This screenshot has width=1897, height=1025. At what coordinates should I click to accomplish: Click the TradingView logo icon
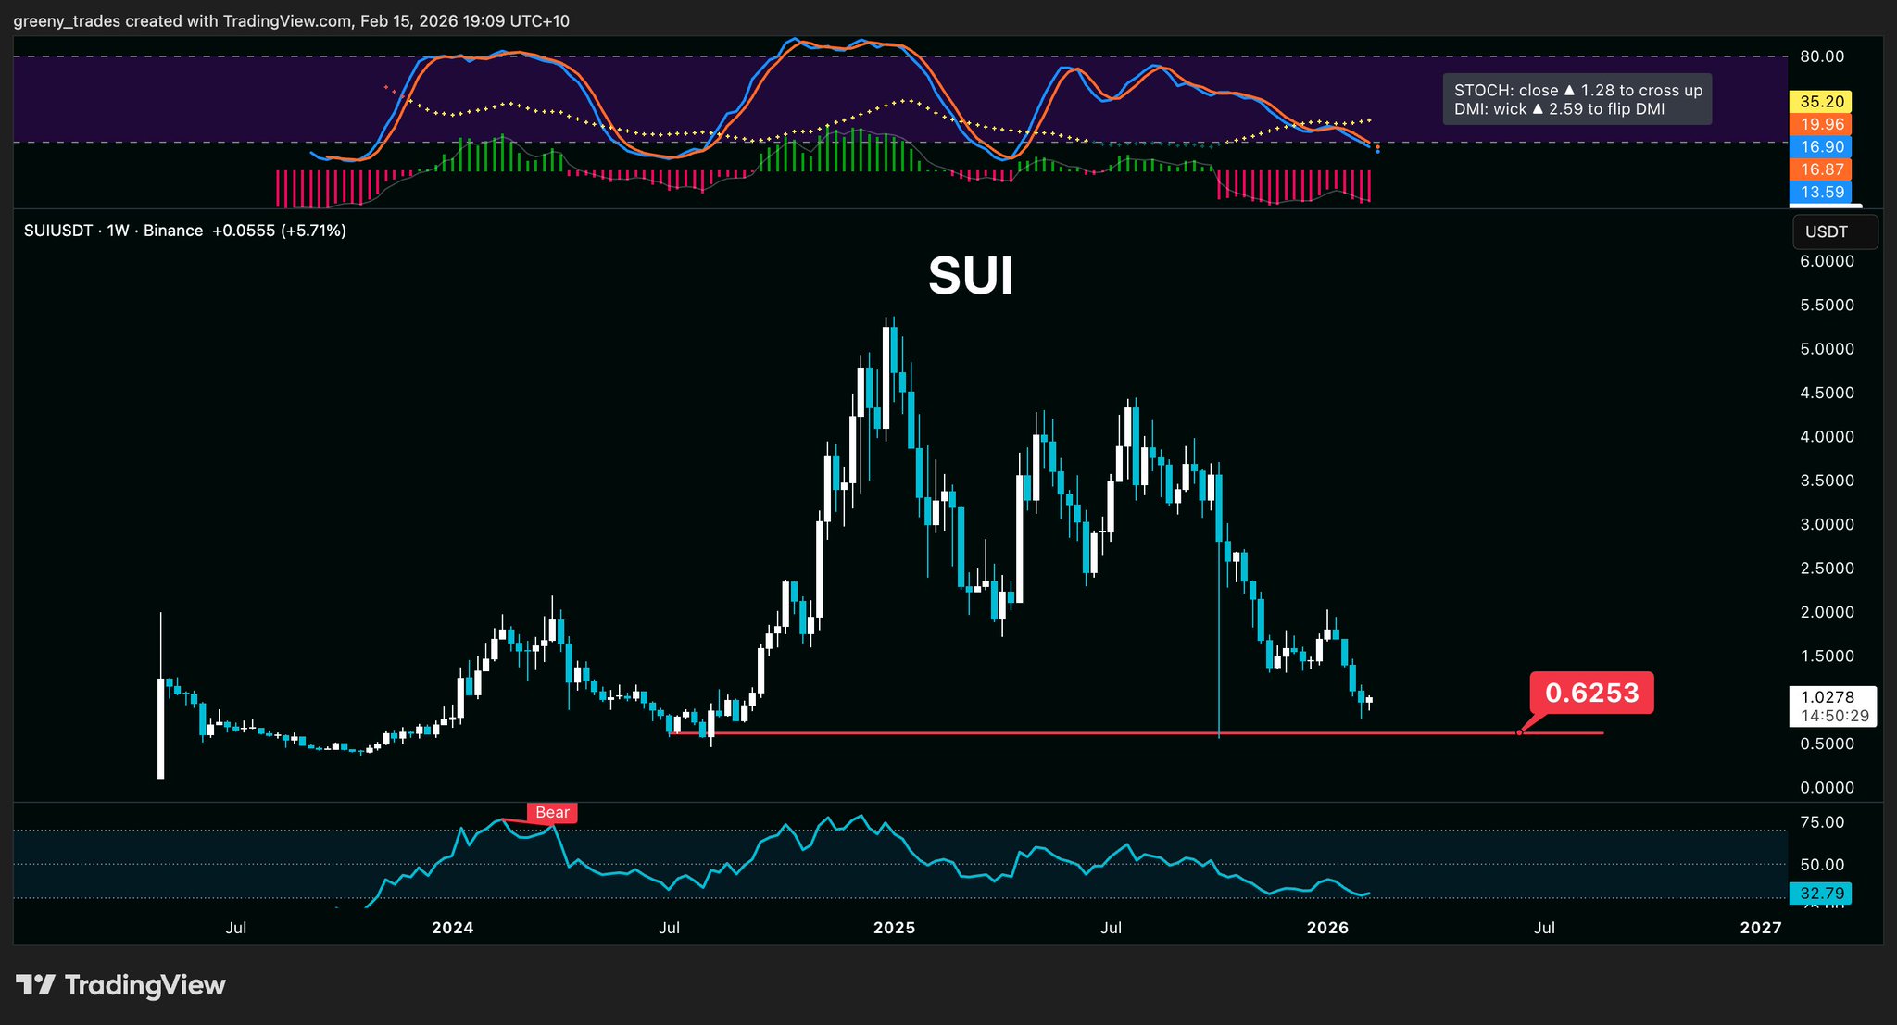pyautogui.click(x=37, y=984)
